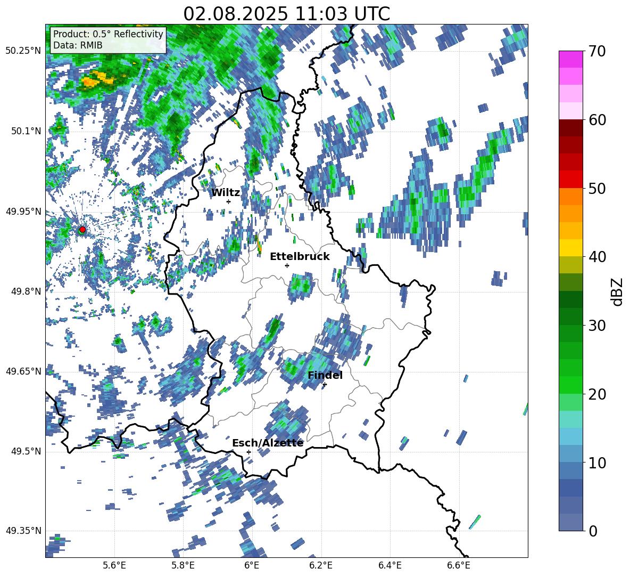Click the 30 value on the colorbar
The image size is (630, 576).
click(x=597, y=326)
